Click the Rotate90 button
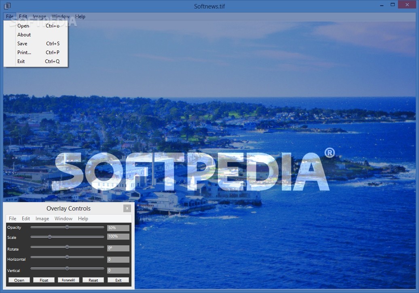The height and width of the screenshot is (293, 419). (x=68, y=280)
